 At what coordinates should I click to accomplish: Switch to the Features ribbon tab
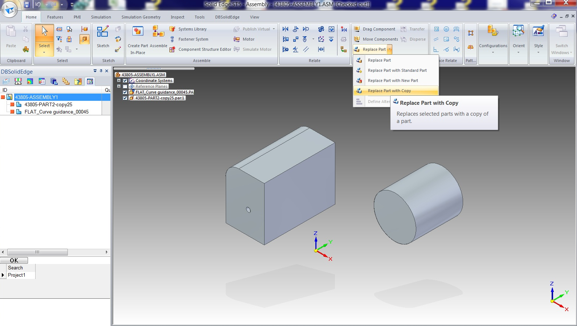(x=55, y=17)
